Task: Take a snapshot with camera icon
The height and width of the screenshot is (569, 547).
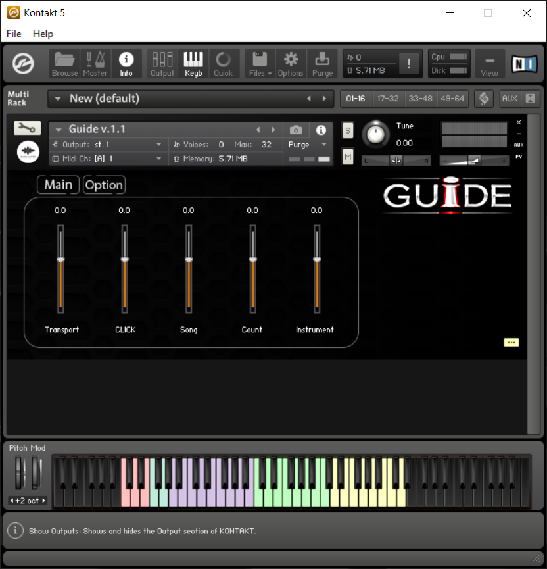Action: (x=296, y=130)
